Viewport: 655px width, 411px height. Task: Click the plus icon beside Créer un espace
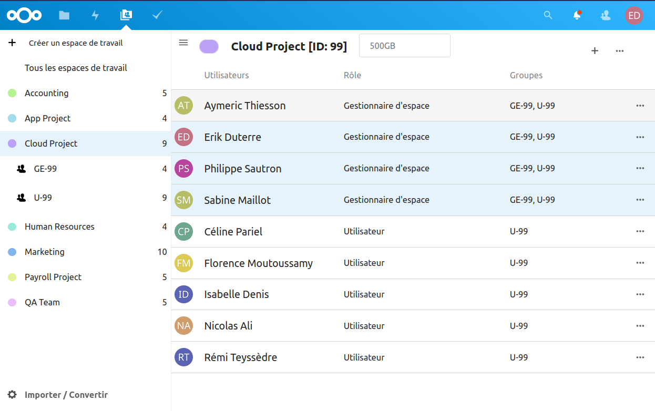pos(12,43)
